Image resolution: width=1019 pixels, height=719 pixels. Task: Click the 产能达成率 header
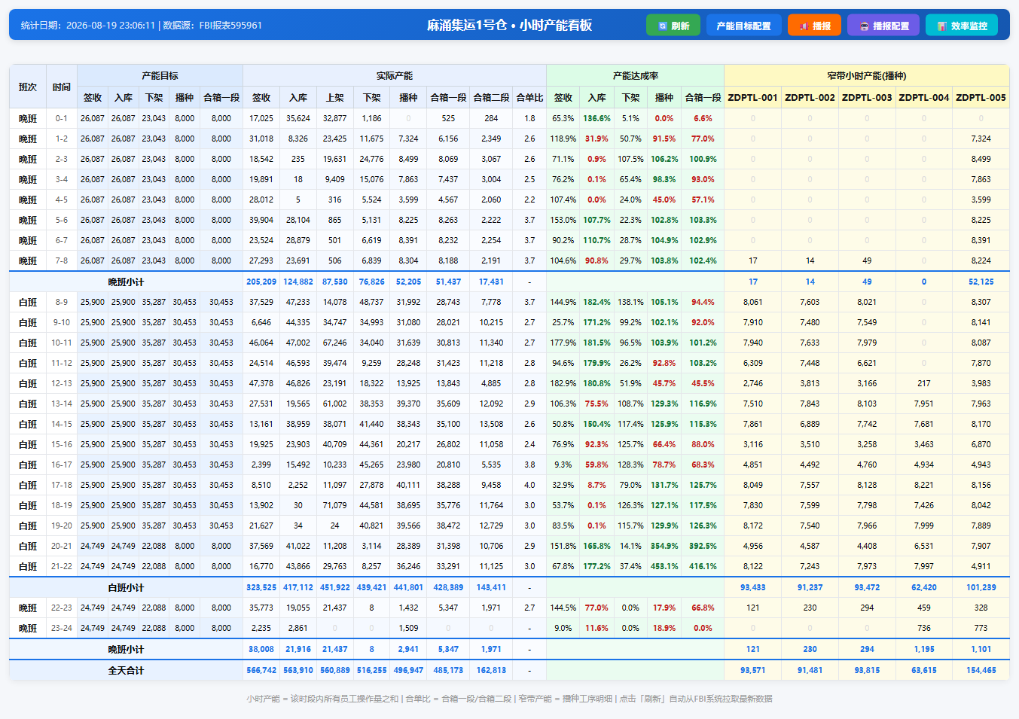click(635, 75)
